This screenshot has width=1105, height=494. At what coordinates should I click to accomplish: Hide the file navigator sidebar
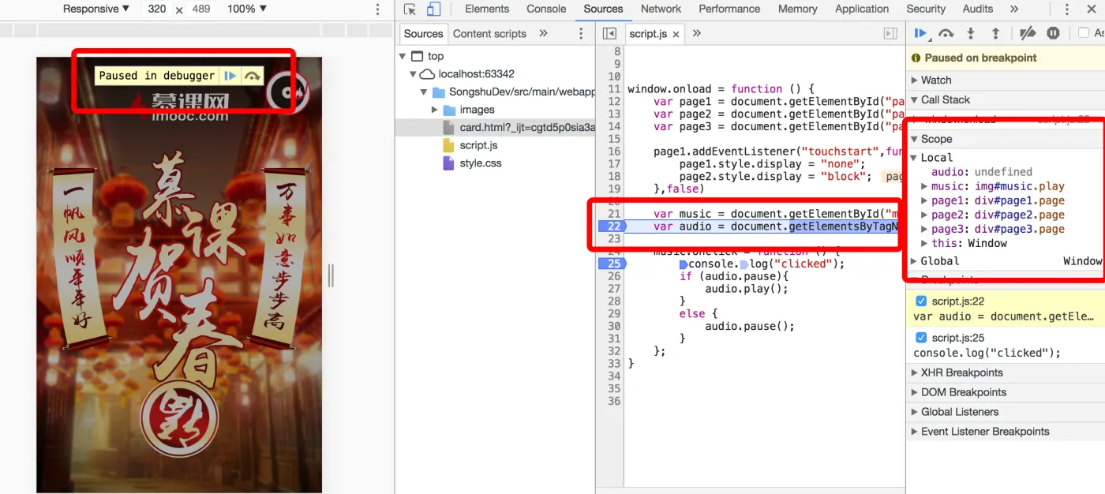tap(609, 33)
